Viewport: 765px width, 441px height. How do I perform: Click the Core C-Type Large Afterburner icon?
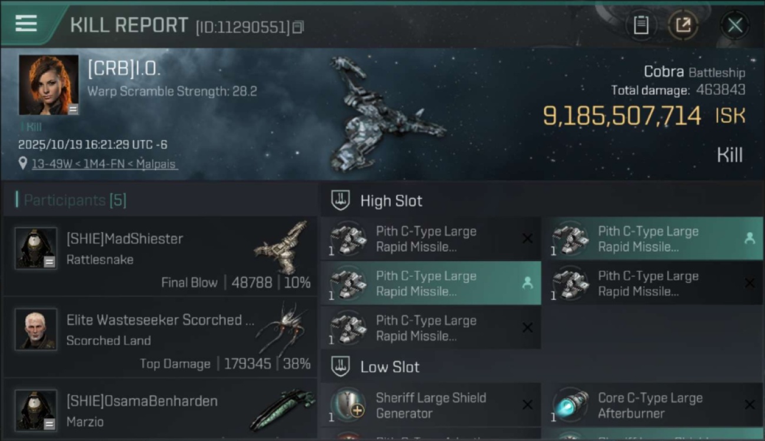[x=570, y=405]
